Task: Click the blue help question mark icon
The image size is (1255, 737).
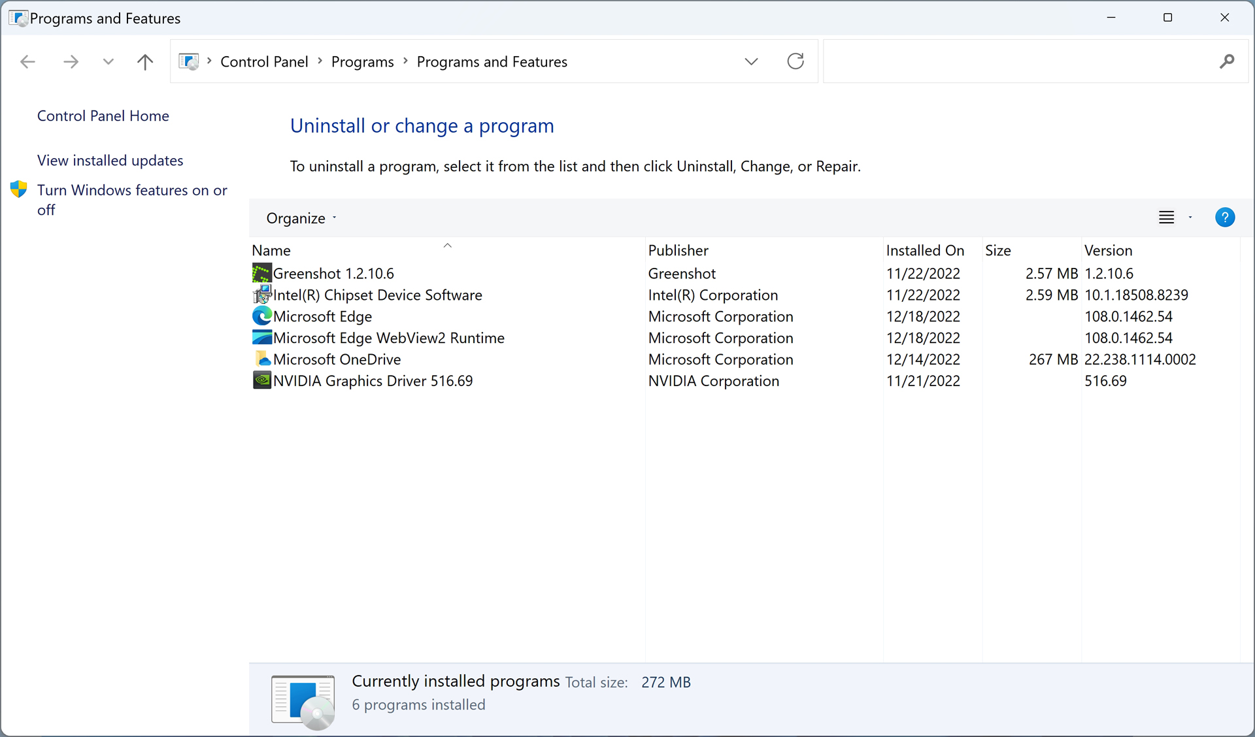Action: click(1224, 218)
